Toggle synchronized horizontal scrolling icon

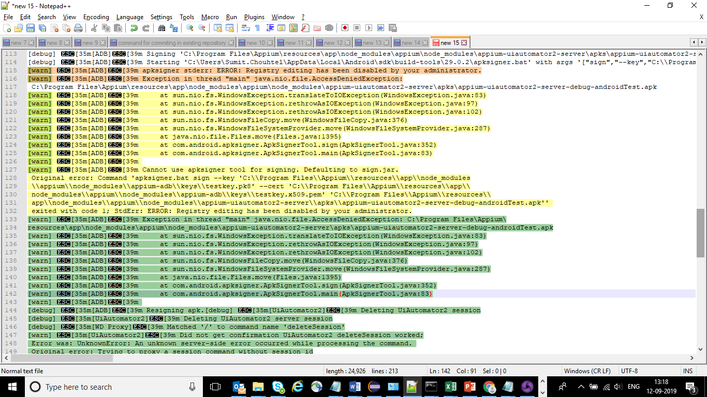coord(230,28)
